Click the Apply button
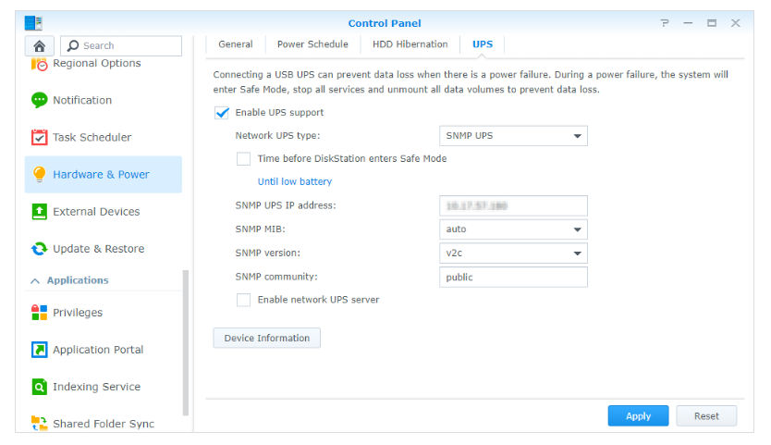Viewport: 771px width, 445px height. click(638, 416)
